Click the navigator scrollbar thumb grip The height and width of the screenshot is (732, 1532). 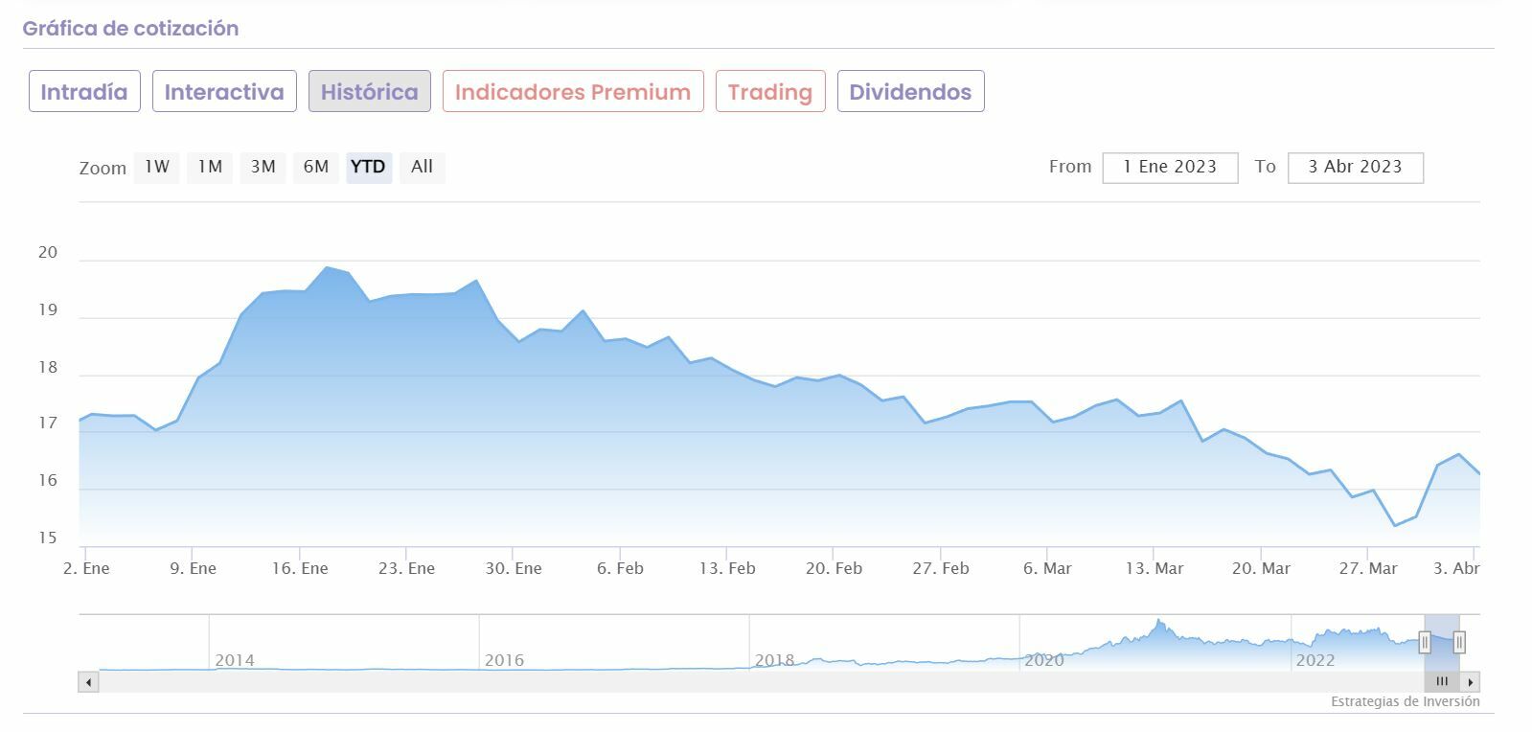click(x=1442, y=682)
